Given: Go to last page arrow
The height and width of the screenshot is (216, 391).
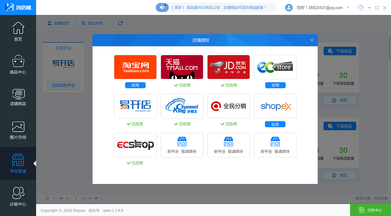Looking at the screenshot, I should tap(96, 198).
